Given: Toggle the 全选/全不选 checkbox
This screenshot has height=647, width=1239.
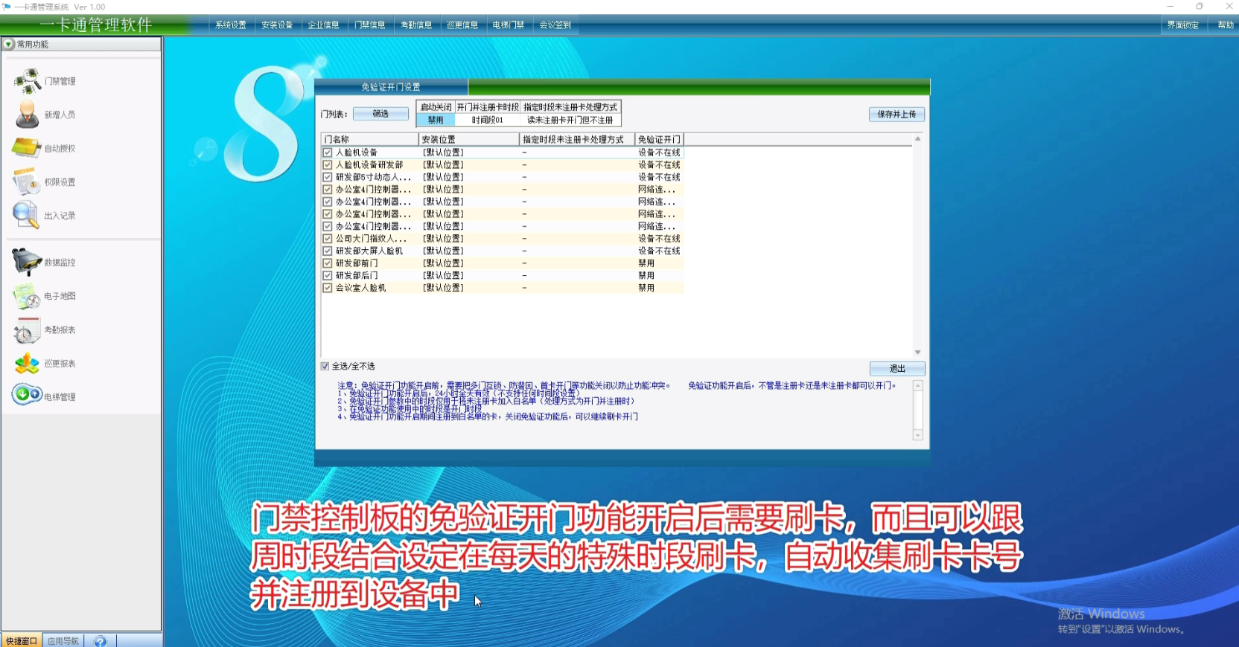Looking at the screenshot, I should [325, 366].
